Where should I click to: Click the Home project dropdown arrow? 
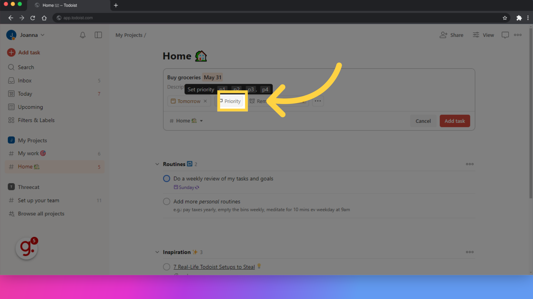201,121
